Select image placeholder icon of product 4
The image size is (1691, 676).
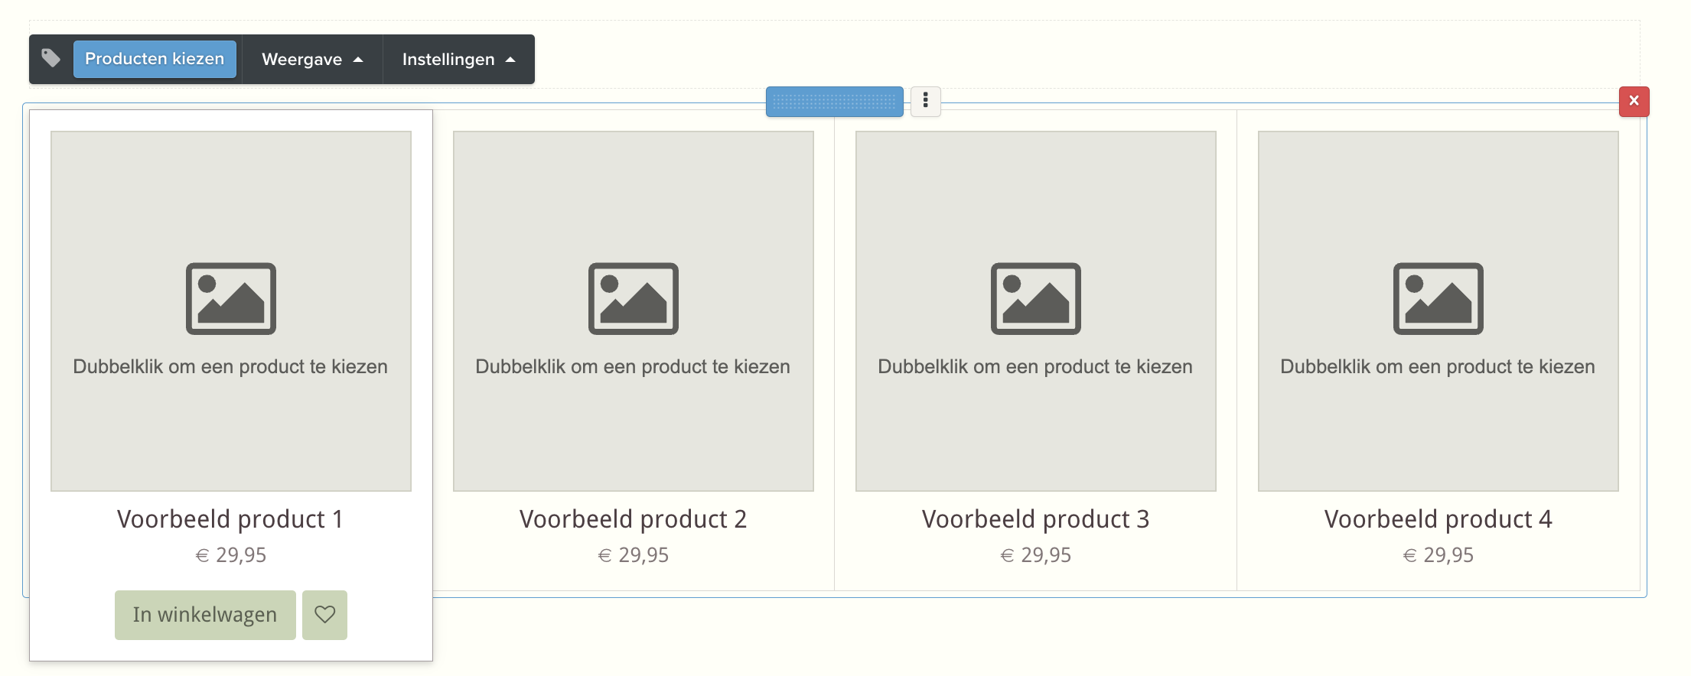pyautogui.click(x=1438, y=299)
